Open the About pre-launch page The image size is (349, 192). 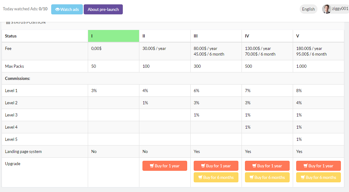pyautogui.click(x=103, y=9)
